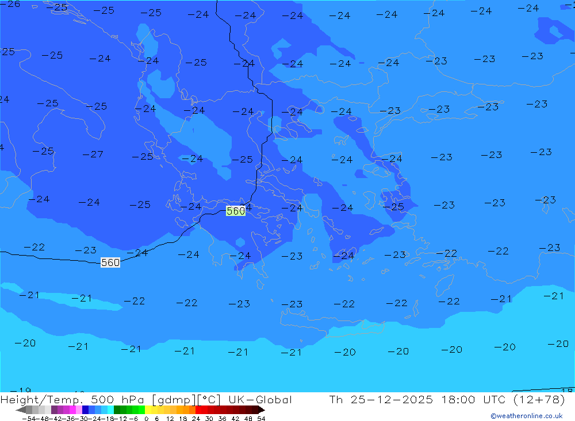Pick the dark purple swatch above -42 in legend
This screenshot has height=421, width=575.
(x=54, y=410)
